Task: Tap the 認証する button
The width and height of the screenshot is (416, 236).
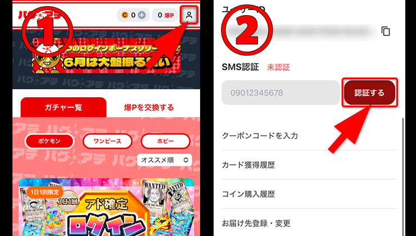Action: (x=369, y=93)
